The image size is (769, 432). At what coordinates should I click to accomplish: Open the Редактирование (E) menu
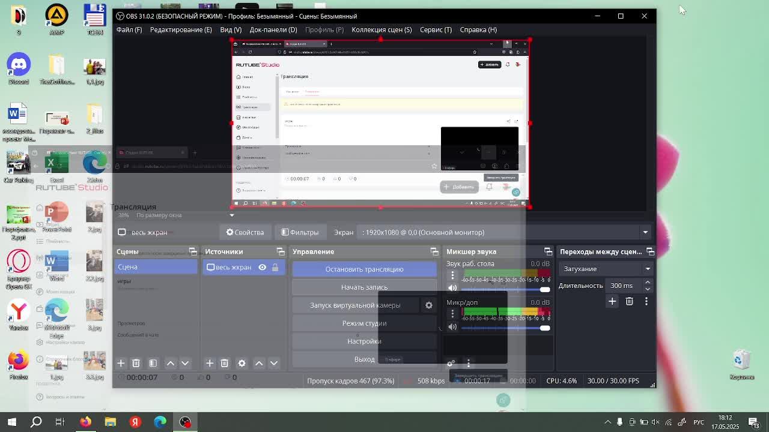(x=181, y=29)
